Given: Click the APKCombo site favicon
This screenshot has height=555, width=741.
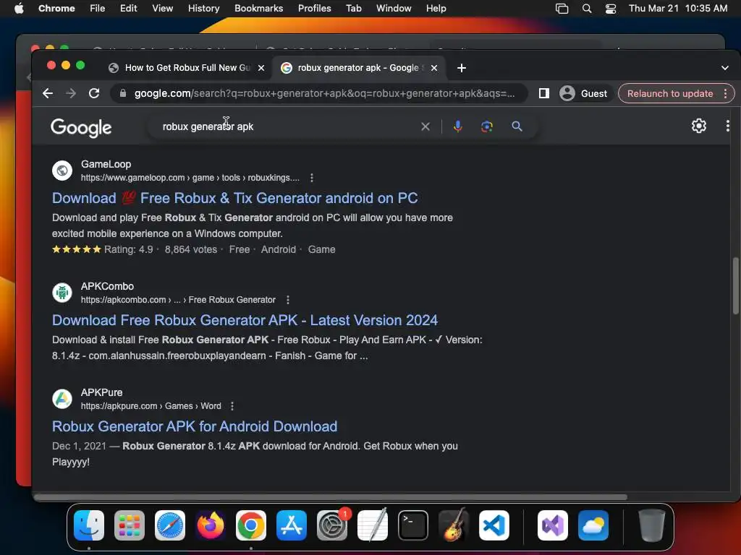Looking at the screenshot, I should coord(62,293).
